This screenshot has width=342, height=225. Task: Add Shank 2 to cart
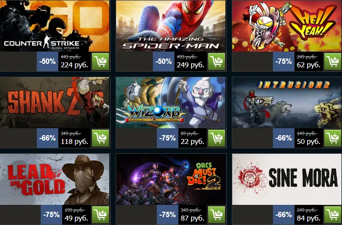click(100, 138)
